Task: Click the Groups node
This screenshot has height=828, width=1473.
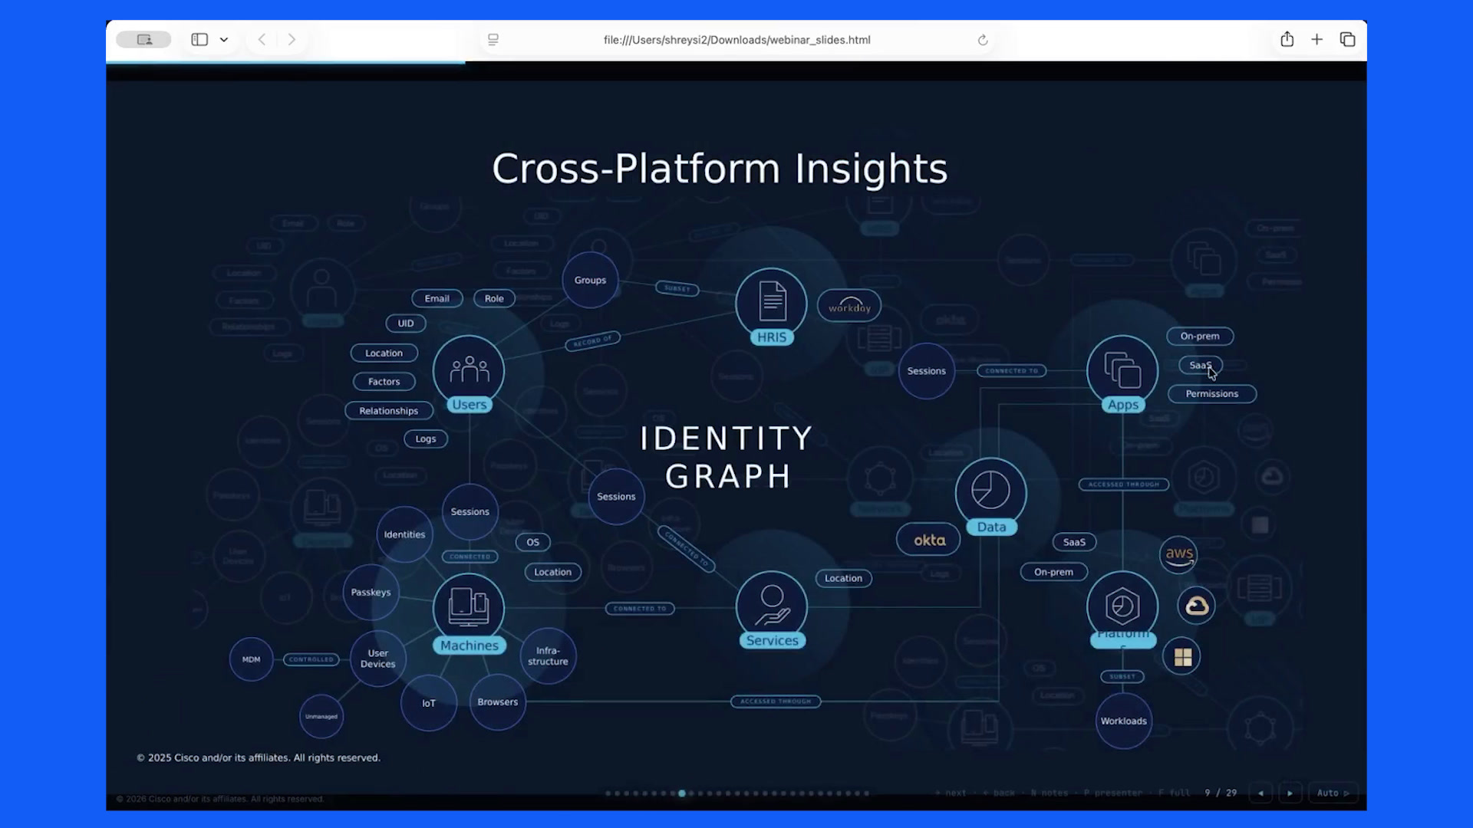Action: [590, 280]
